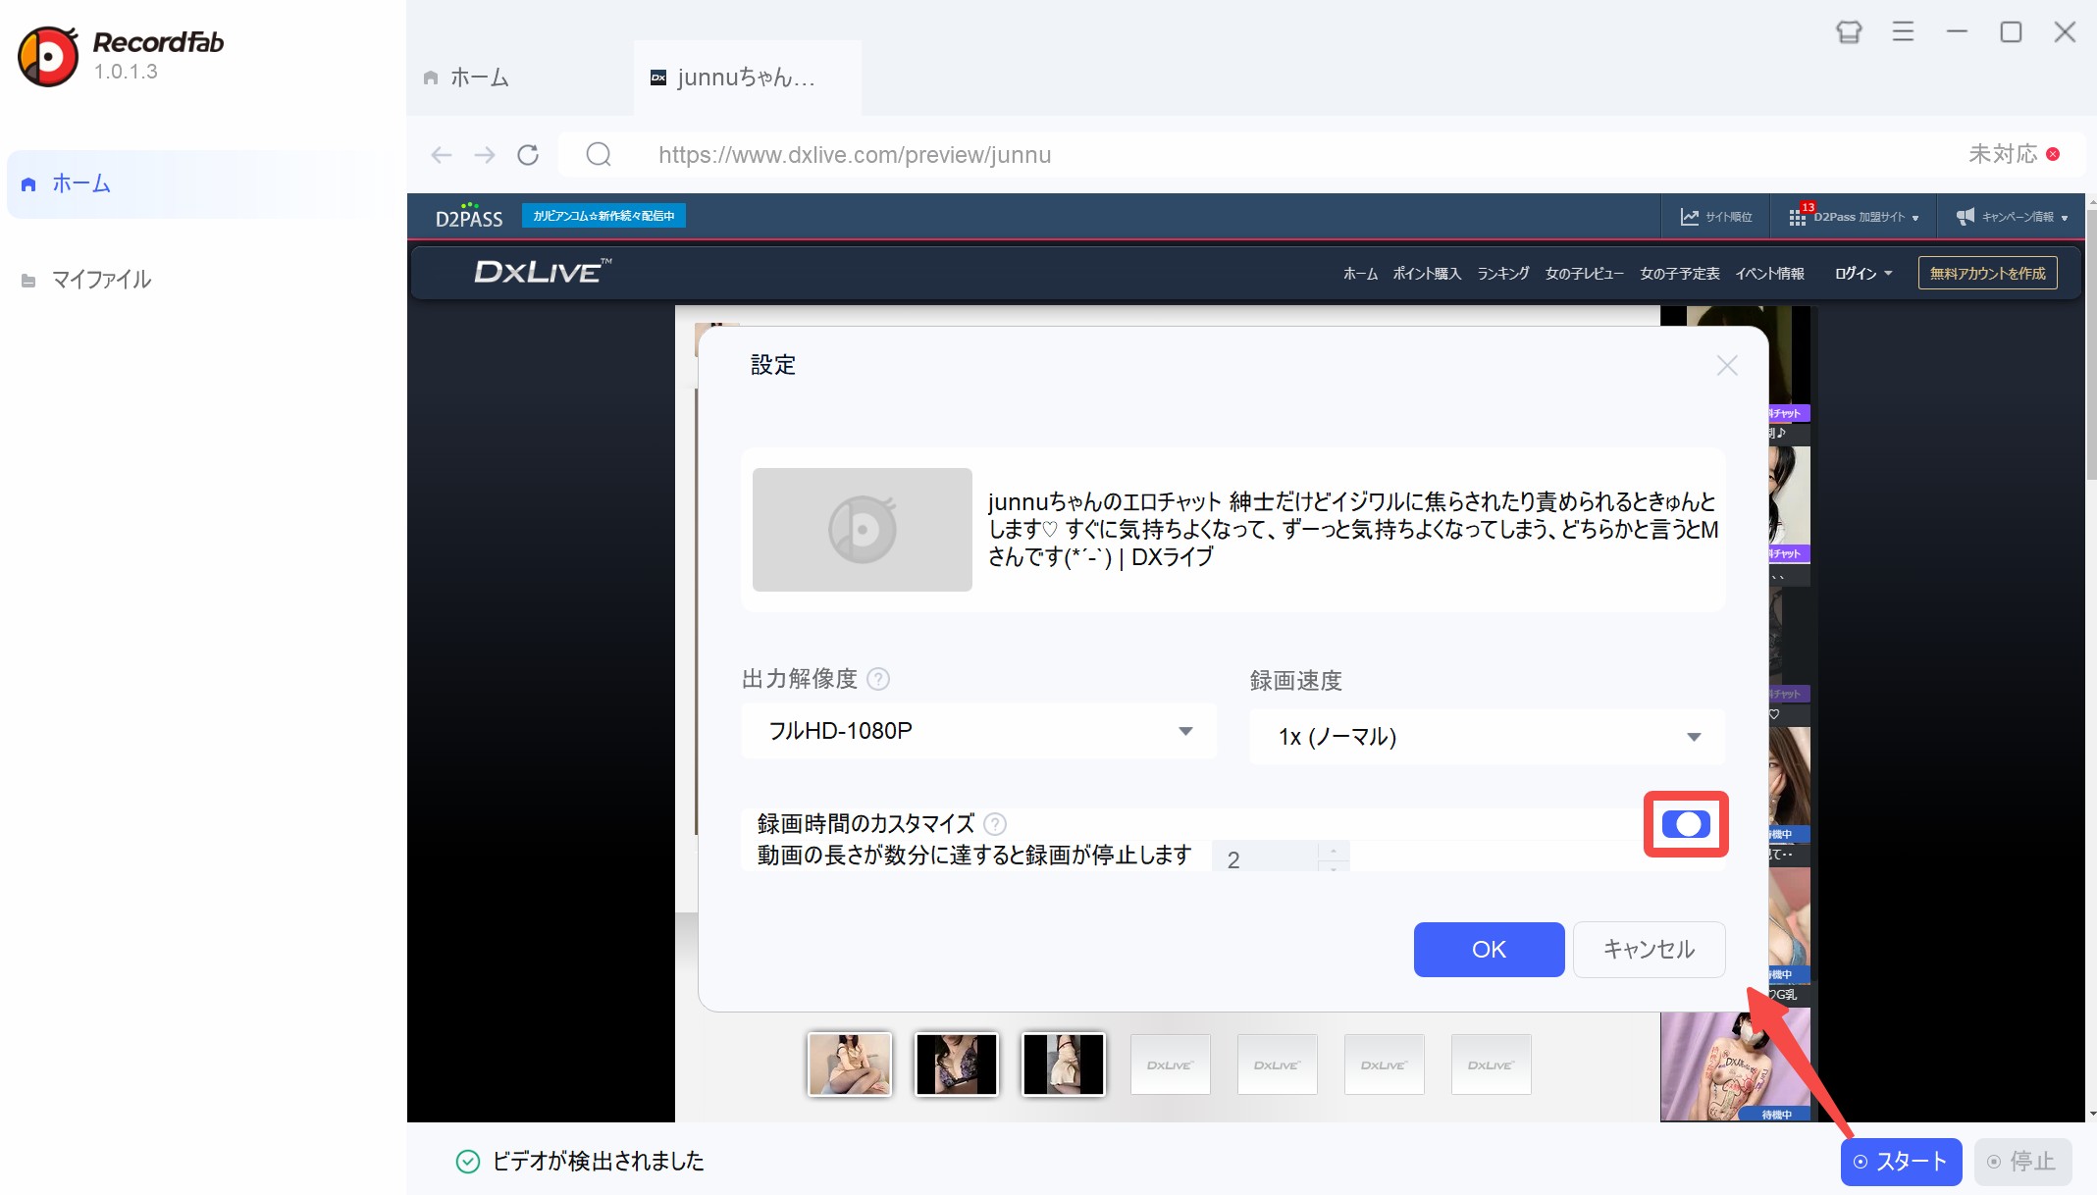2097x1195 pixels.
Task: Go back with the browser back arrow
Action: [442, 155]
